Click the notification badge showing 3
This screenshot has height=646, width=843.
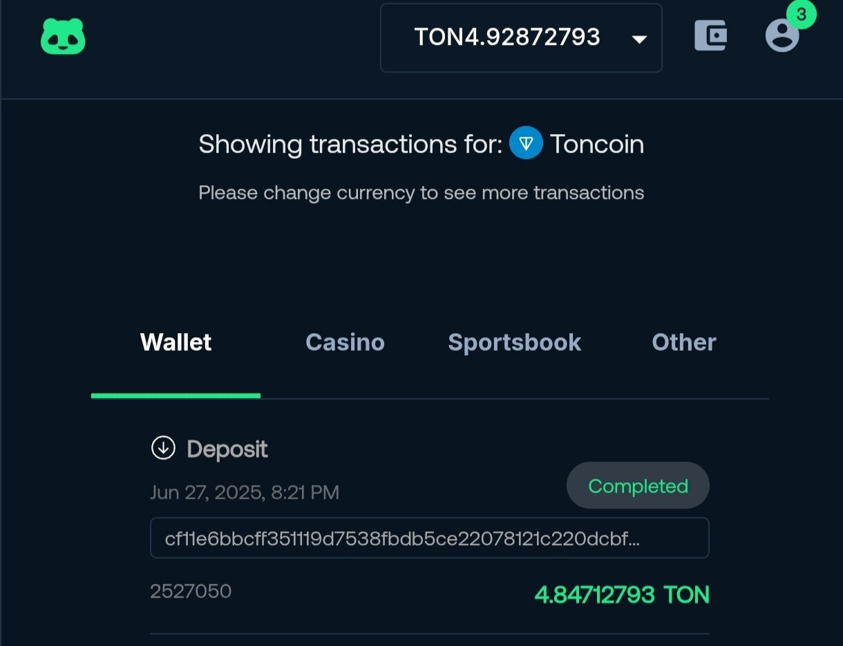(x=802, y=14)
